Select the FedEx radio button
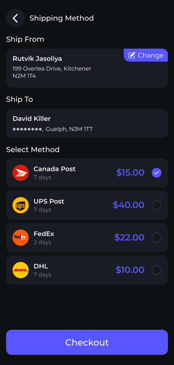The width and height of the screenshot is (174, 365). [x=157, y=238]
